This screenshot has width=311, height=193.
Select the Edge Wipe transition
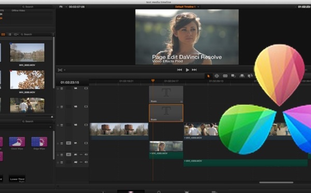(x=39, y=142)
